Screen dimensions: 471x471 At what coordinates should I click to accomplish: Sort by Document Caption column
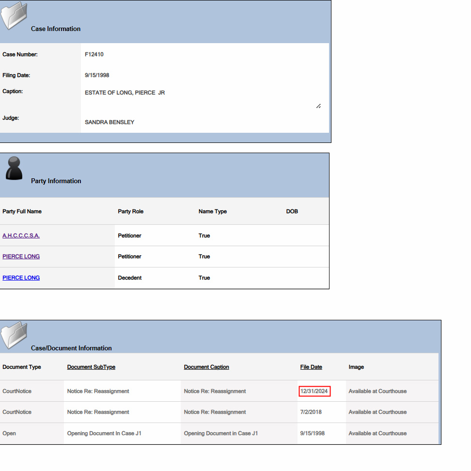pyautogui.click(x=206, y=367)
